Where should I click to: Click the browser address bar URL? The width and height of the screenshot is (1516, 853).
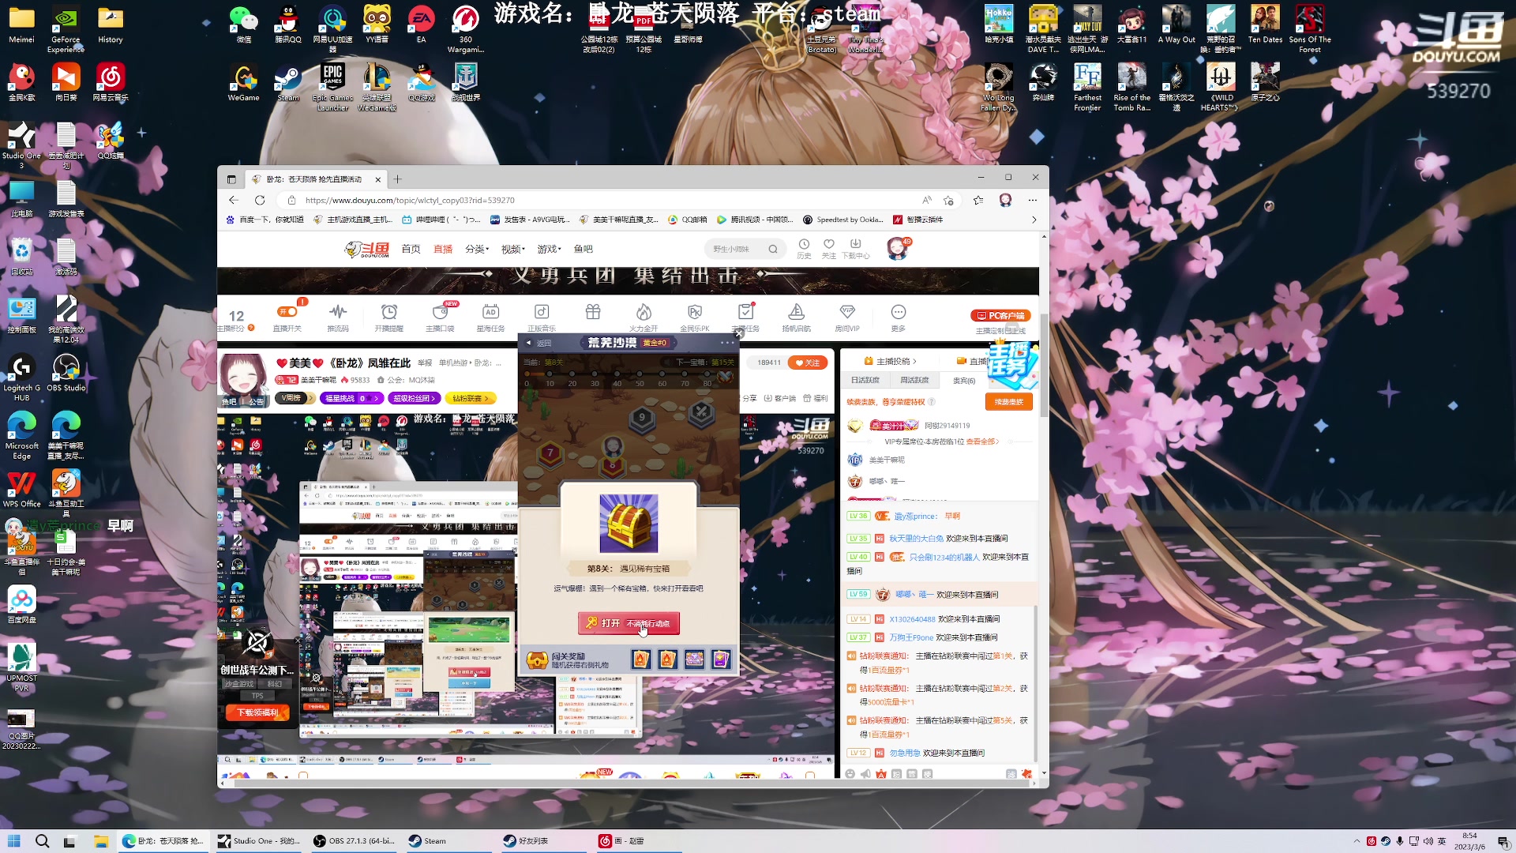tap(410, 200)
